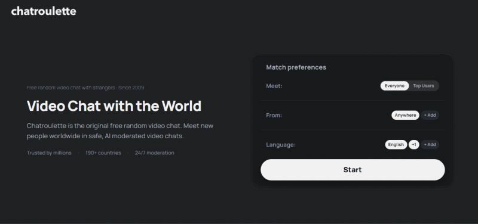478x224 pixels.
Task: Click the 'Free random video chat with strangers' tagline
Action: (85, 88)
